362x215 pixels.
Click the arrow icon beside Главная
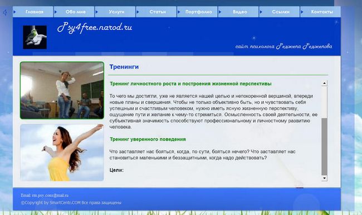pos(14,12)
